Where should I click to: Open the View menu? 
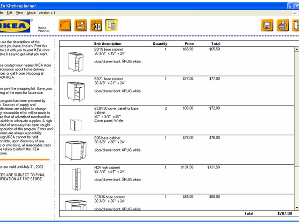click(x=20, y=13)
